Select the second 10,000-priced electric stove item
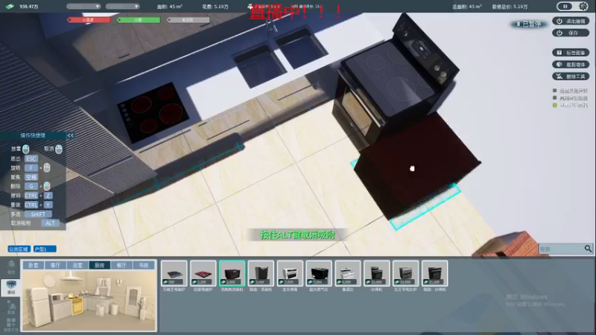 pos(405,273)
